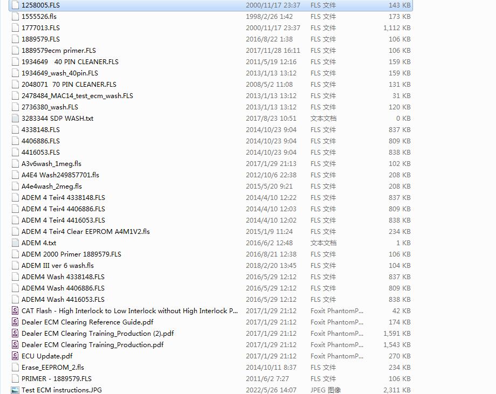
Task: Select 2478484_MAC14_test_ecm_wash.FLS file
Action: click(x=77, y=95)
